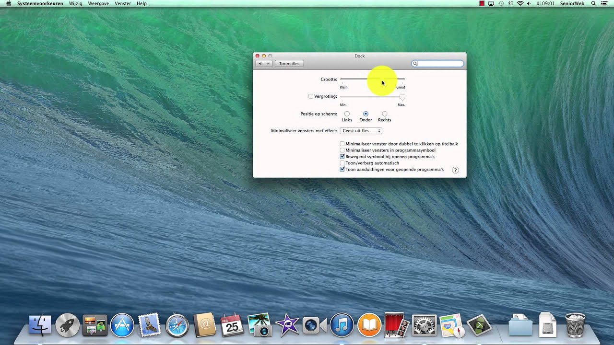Click the SeniorWeb user menu
Viewport: 614px width, 345px height.
pos(572,3)
